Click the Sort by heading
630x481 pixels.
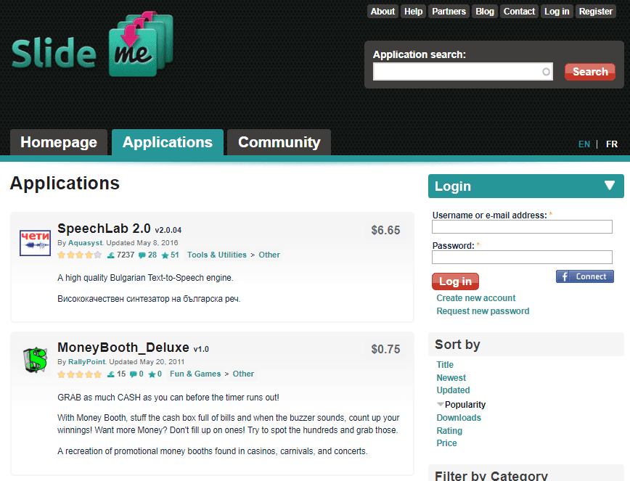[457, 345]
